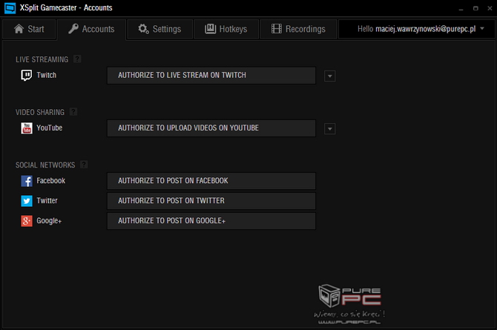The height and width of the screenshot is (330, 497).
Task: Authorize to post on Google+
Action: click(211, 221)
